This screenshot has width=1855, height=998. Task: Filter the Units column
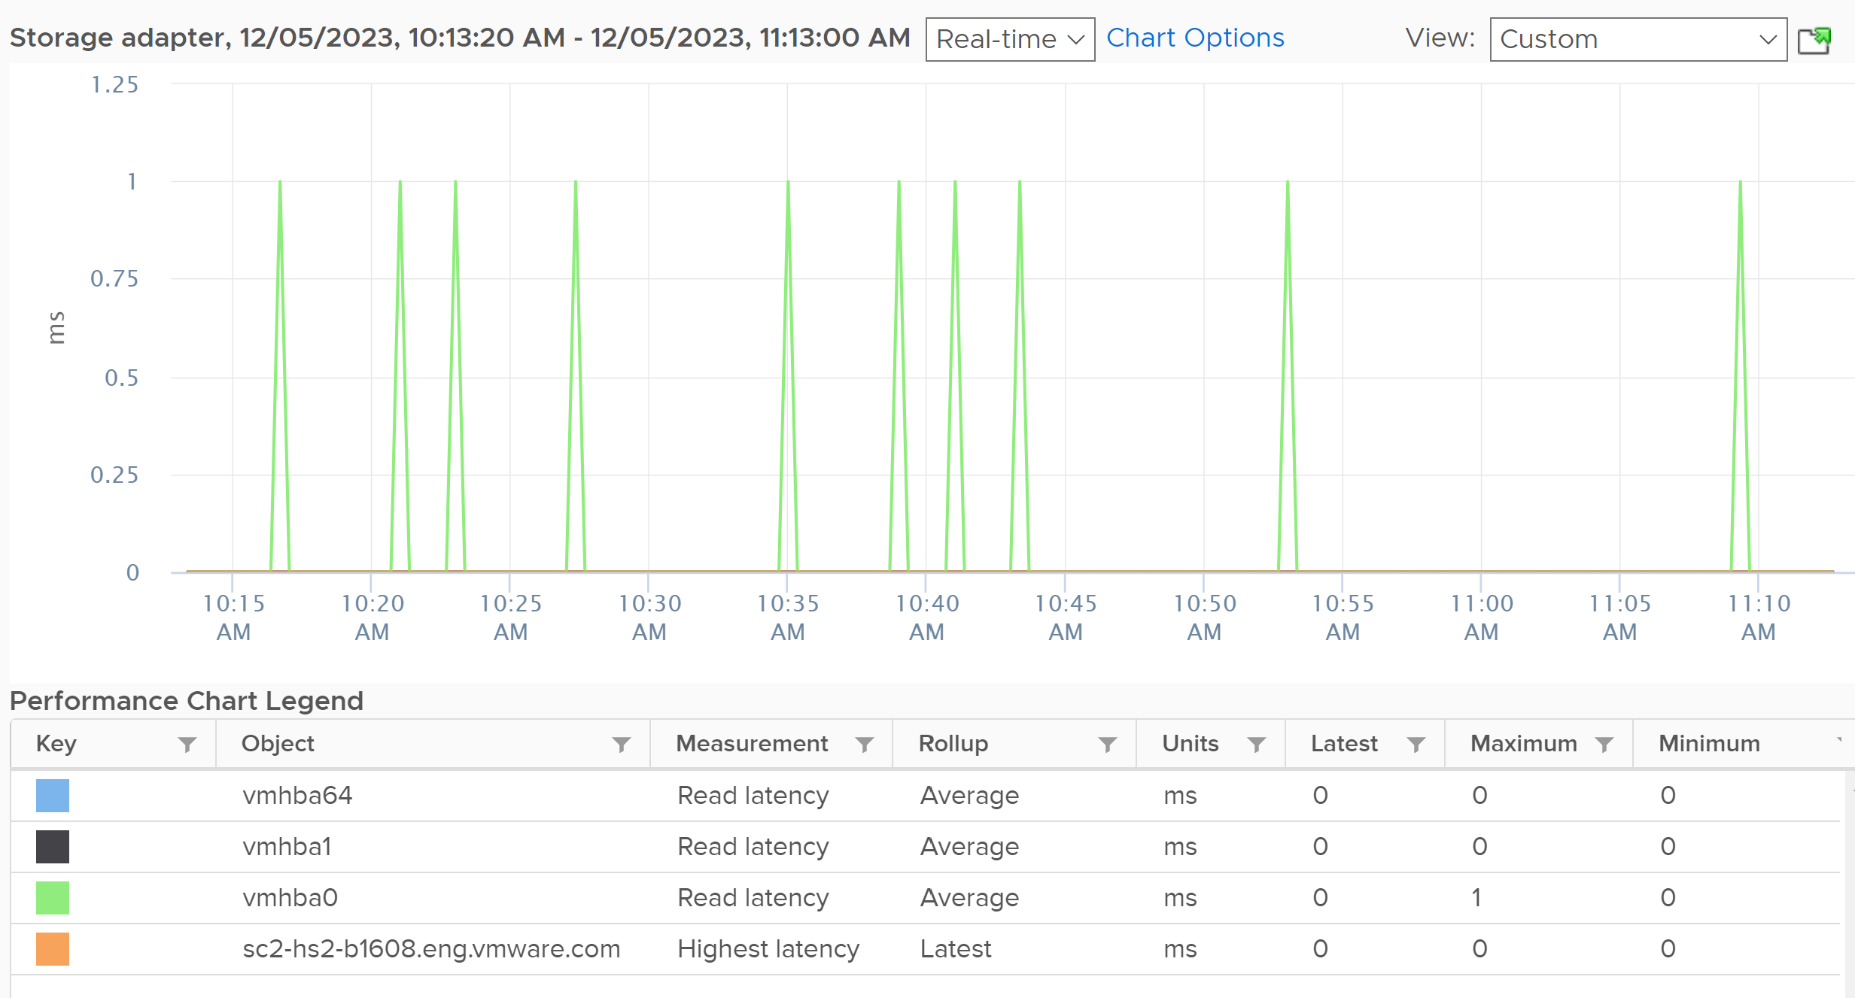[x=1256, y=745]
